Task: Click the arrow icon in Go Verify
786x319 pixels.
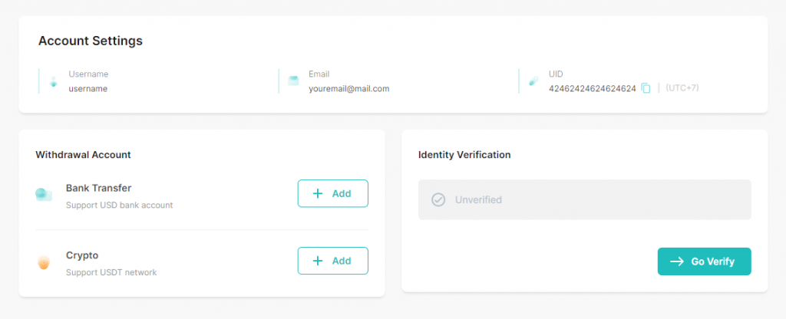Action: click(677, 261)
